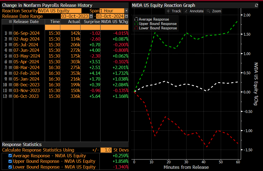
Task: Tick checkbox for 05-Apr-2024 release
Action: (10, 62)
